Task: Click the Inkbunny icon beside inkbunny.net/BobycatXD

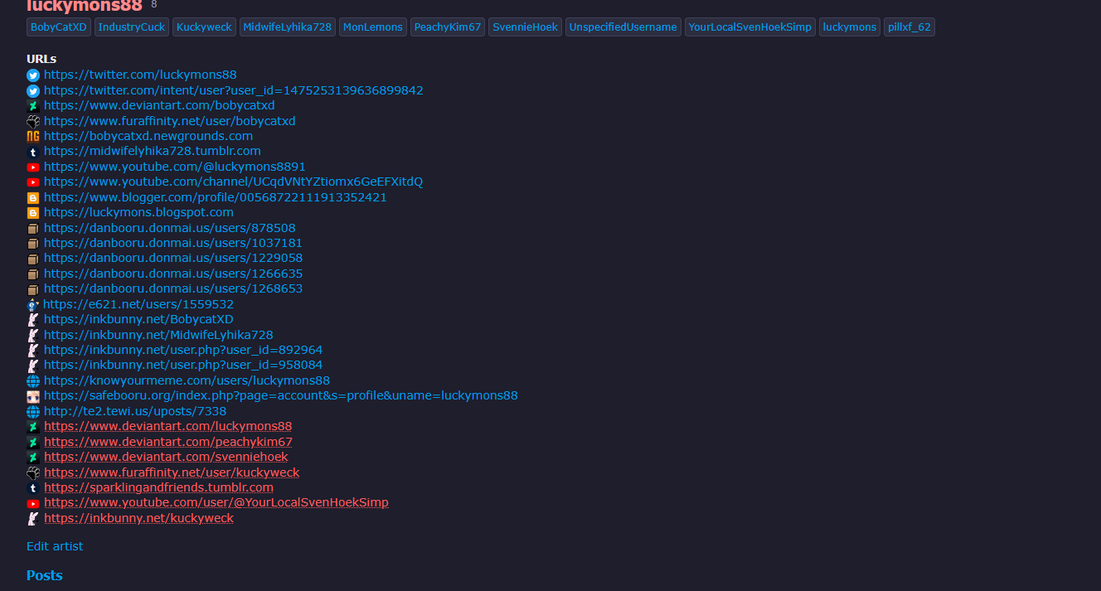Action: [x=33, y=320]
